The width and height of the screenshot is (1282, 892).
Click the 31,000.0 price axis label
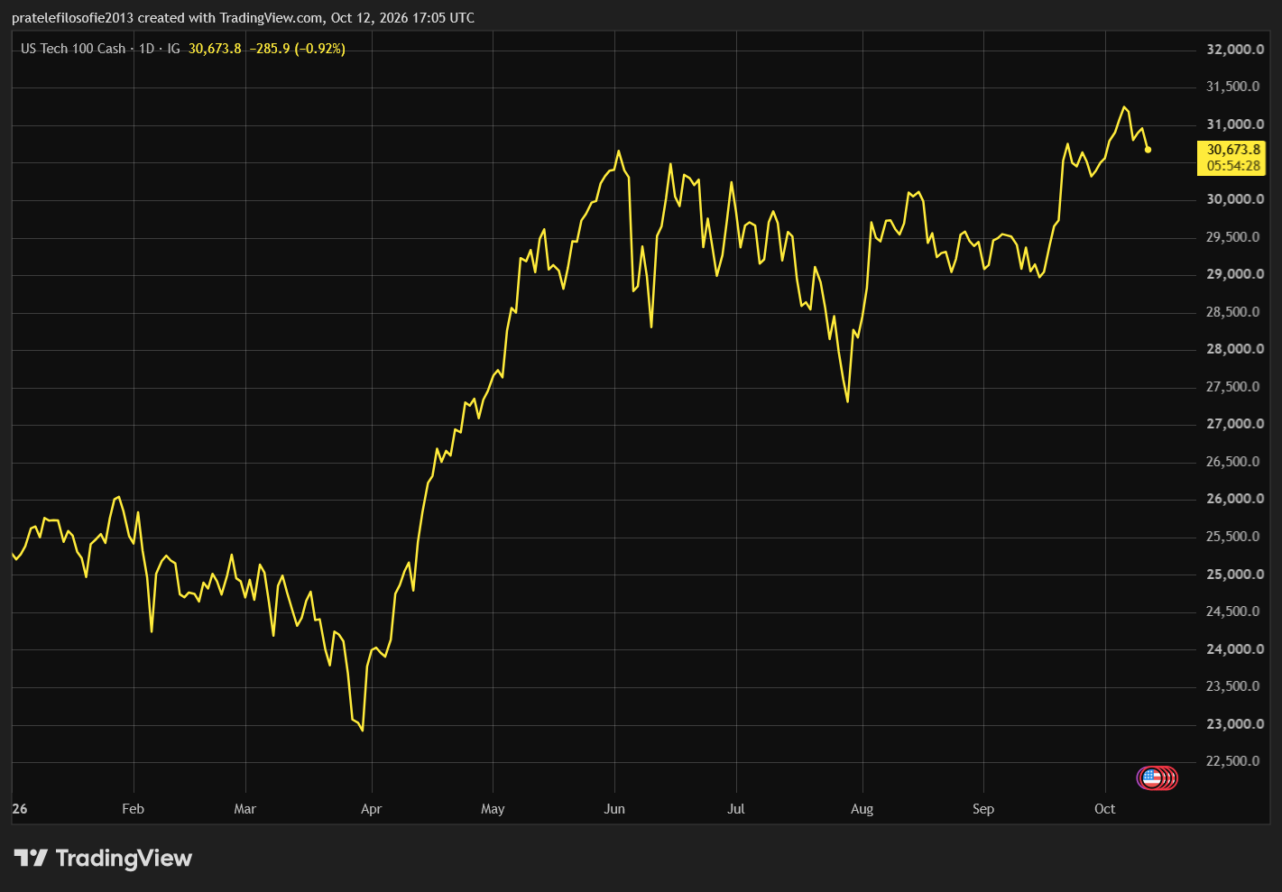pos(1235,124)
